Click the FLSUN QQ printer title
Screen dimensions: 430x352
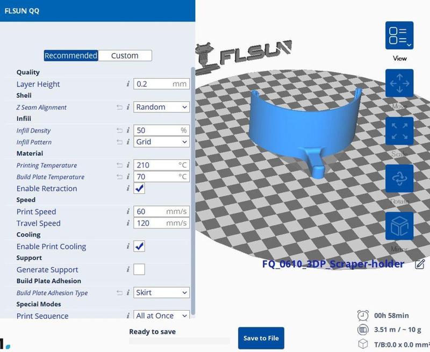tap(22, 11)
